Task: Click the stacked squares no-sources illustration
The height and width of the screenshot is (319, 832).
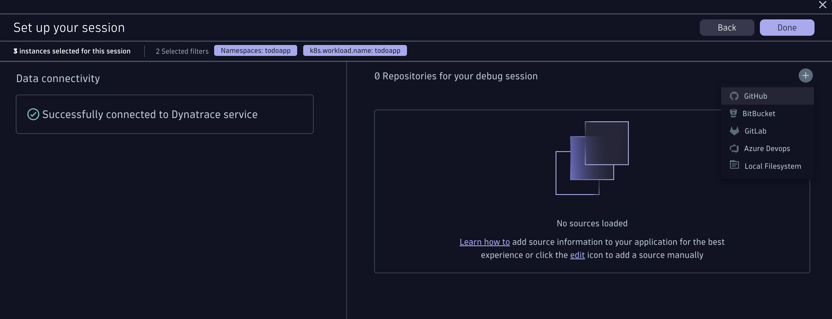Action: [x=592, y=158]
